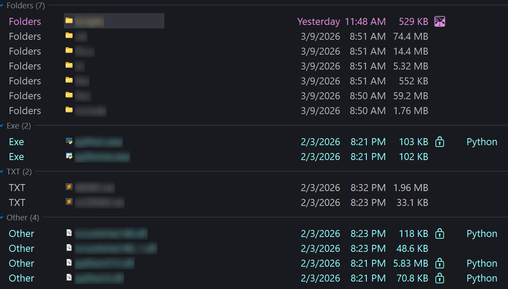Click the Python label on the 103 KB row
Image resolution: width=508 pixels, height=289 pixels.
click(482, 142)
